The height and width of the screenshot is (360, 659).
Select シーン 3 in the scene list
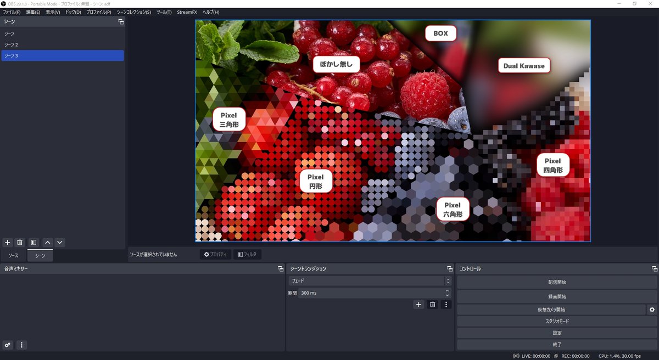coord(63,55)
